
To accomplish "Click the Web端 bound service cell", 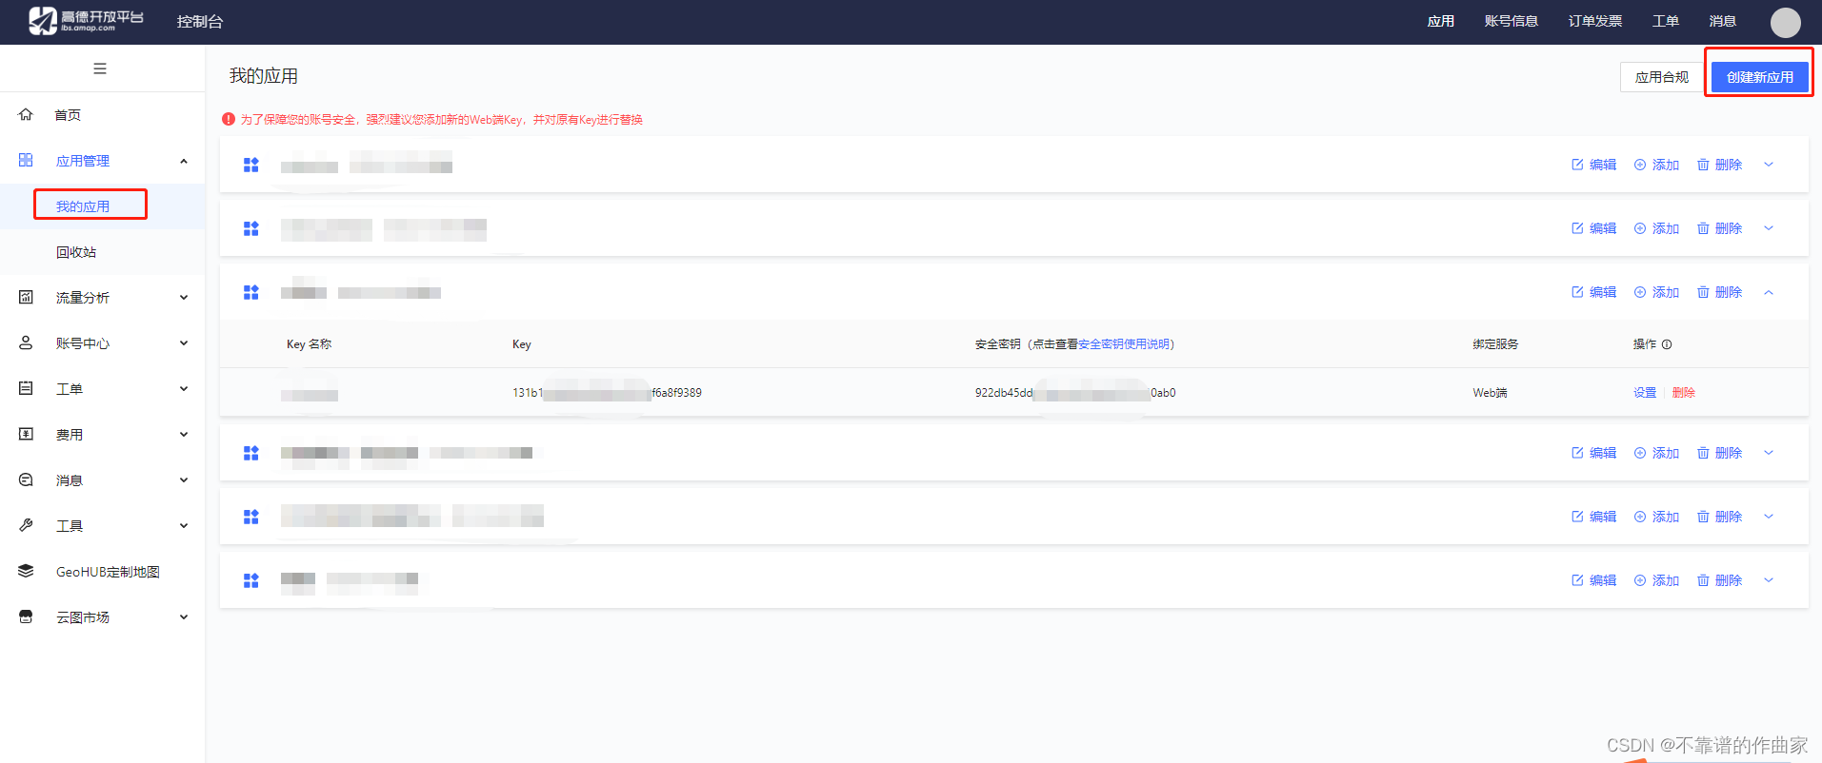I will 1490,393.
